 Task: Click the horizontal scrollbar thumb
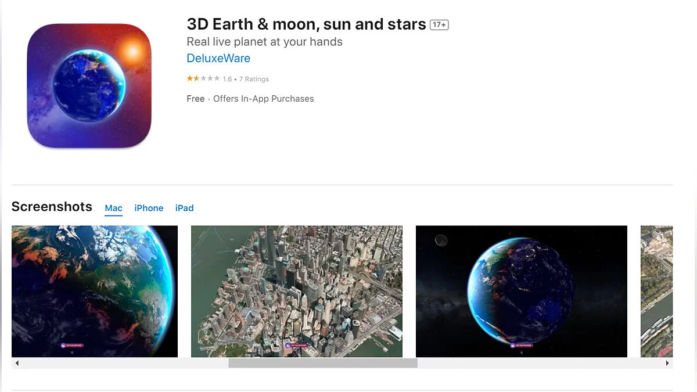point(322,363)
